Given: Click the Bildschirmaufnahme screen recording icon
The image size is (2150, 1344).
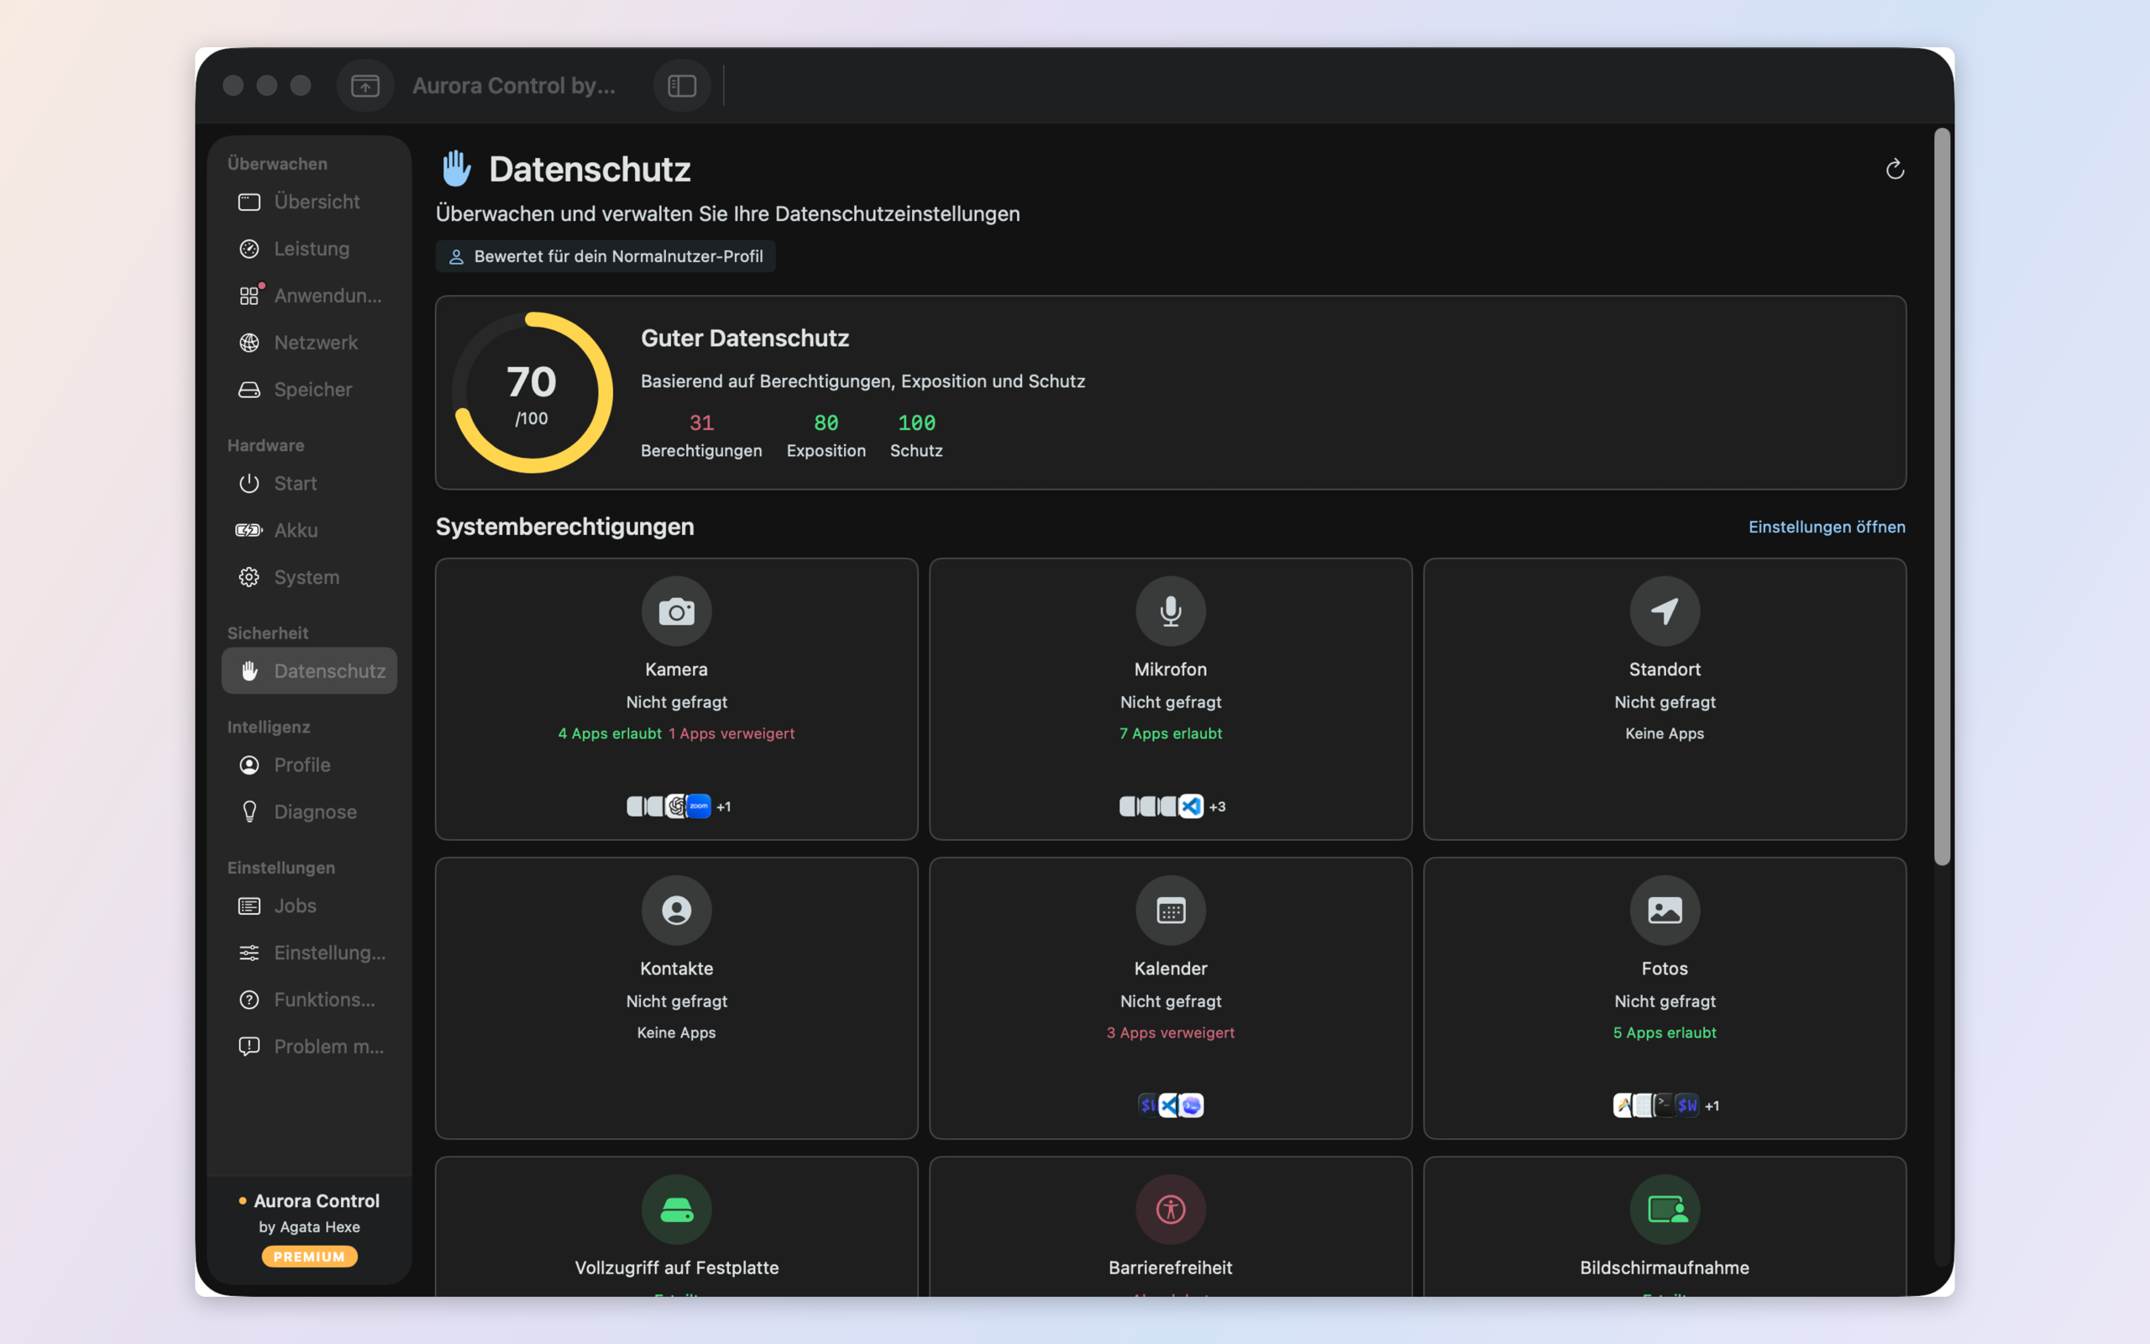Looking at the screenshot, I should click(x=1664, y=1210).
